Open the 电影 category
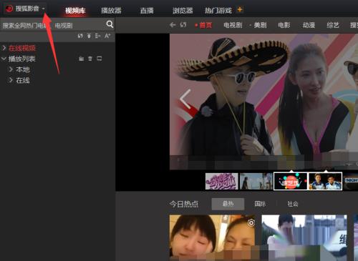Viewport: 358px width, 261px height. coord(284,25)
